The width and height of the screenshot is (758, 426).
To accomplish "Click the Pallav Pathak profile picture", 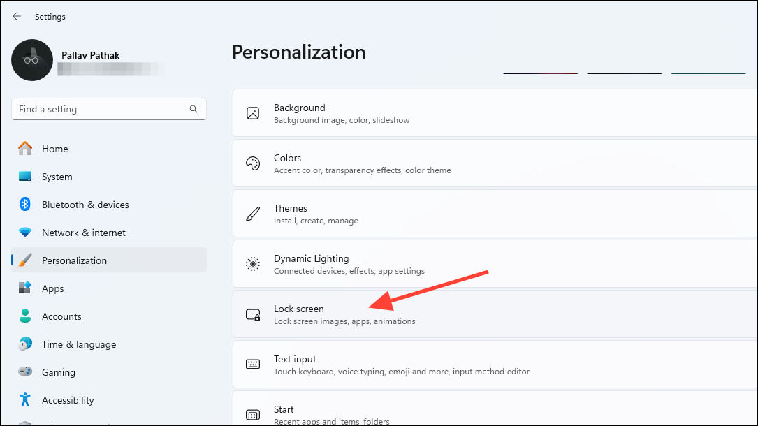I will click(x=31, y=60).
